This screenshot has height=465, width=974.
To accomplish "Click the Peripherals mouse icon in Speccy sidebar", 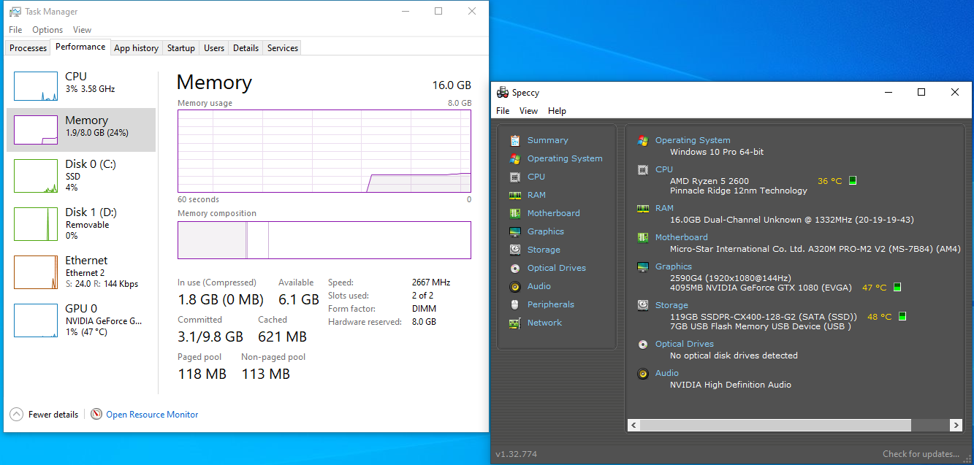I will coord(515,304).
